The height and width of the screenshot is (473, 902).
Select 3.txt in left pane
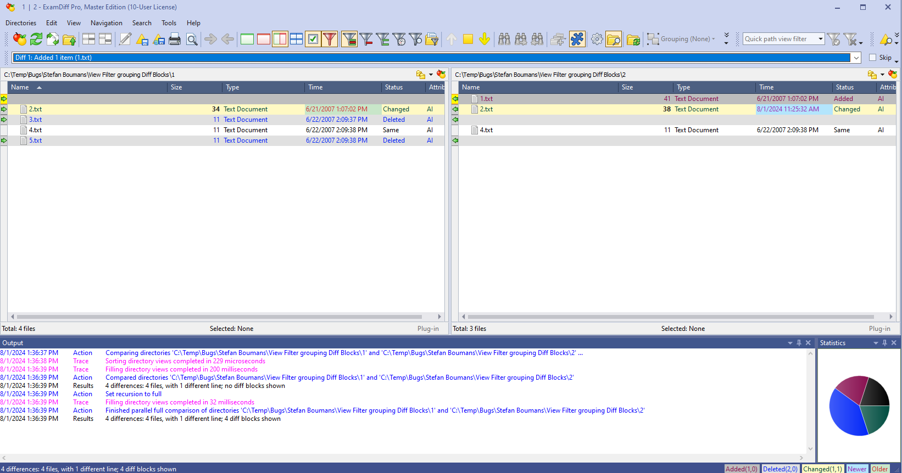click(x=36, y=120)
